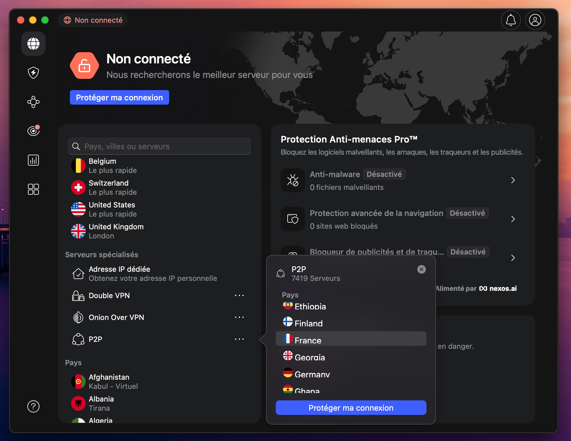Viewport: 571px width, 441px height.
Task: Click the main Protéger ma connexion button
Action: 119,97
